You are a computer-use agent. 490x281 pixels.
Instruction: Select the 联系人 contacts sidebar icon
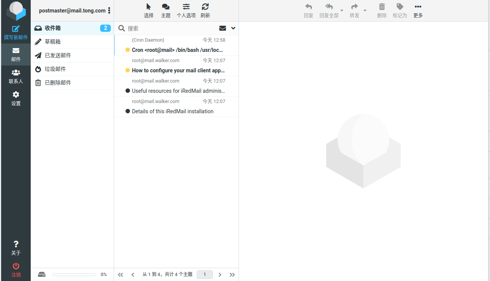[16, 75]
